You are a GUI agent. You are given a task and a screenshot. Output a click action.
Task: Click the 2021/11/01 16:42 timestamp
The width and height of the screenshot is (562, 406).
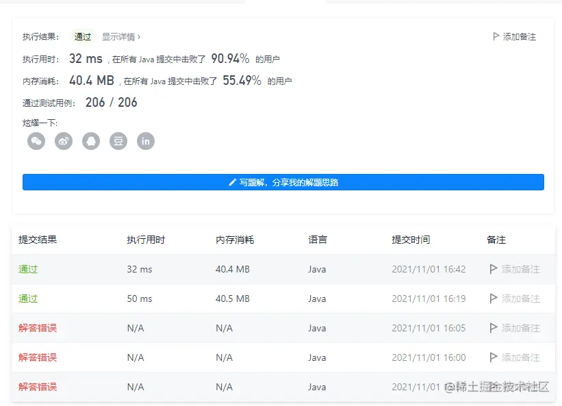(x=429, y=269)
